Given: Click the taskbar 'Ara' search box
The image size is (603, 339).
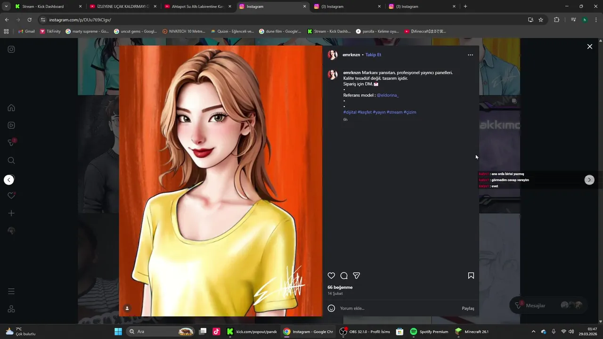Looking at the screenshot, I should tap(160, 331).
